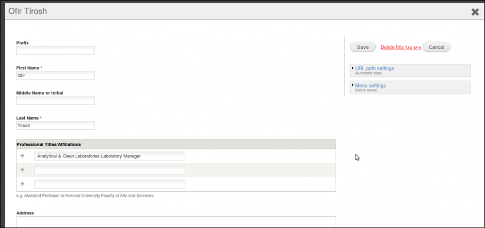Click the drag handle of the second title row
Viewport: 485px width, 228px height.
tap(22, 170)
